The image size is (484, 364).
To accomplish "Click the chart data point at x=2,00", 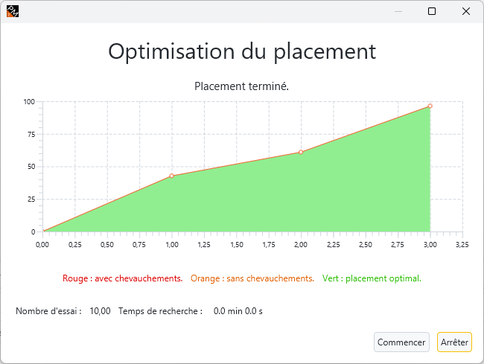I will [301, 152].
